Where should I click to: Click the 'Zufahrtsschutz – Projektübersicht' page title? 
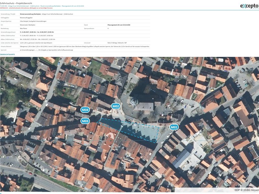pyautogui.click(x=16, y=3)
